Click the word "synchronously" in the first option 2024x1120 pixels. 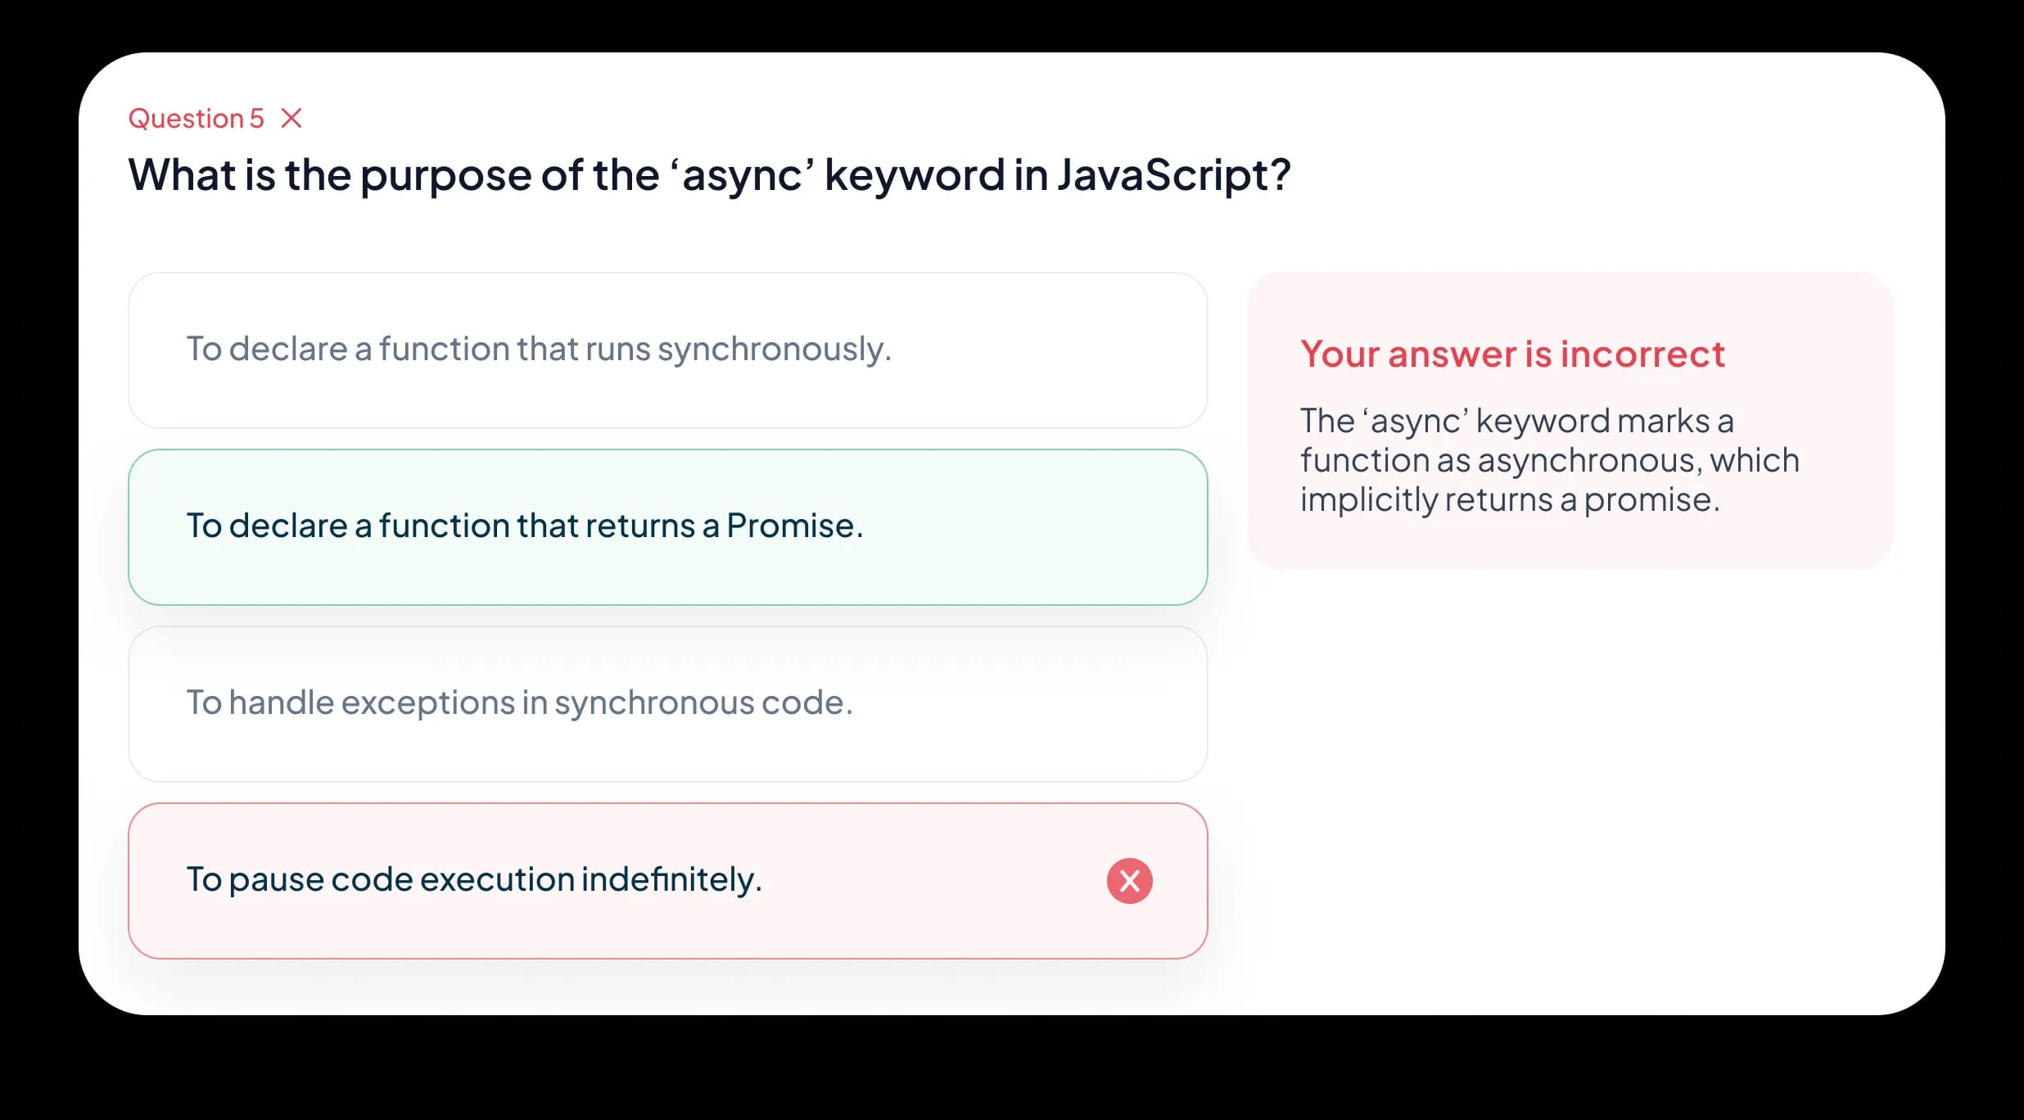[773, 350]
